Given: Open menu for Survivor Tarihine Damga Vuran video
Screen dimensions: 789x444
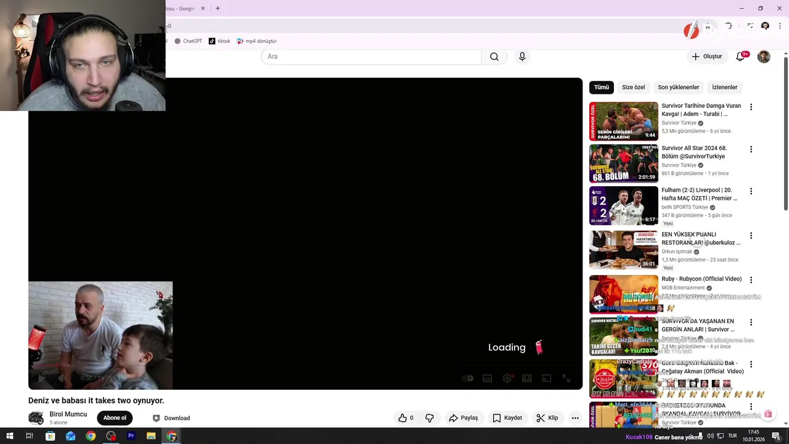Looking at the screenshot, I should tap(751, 107).
